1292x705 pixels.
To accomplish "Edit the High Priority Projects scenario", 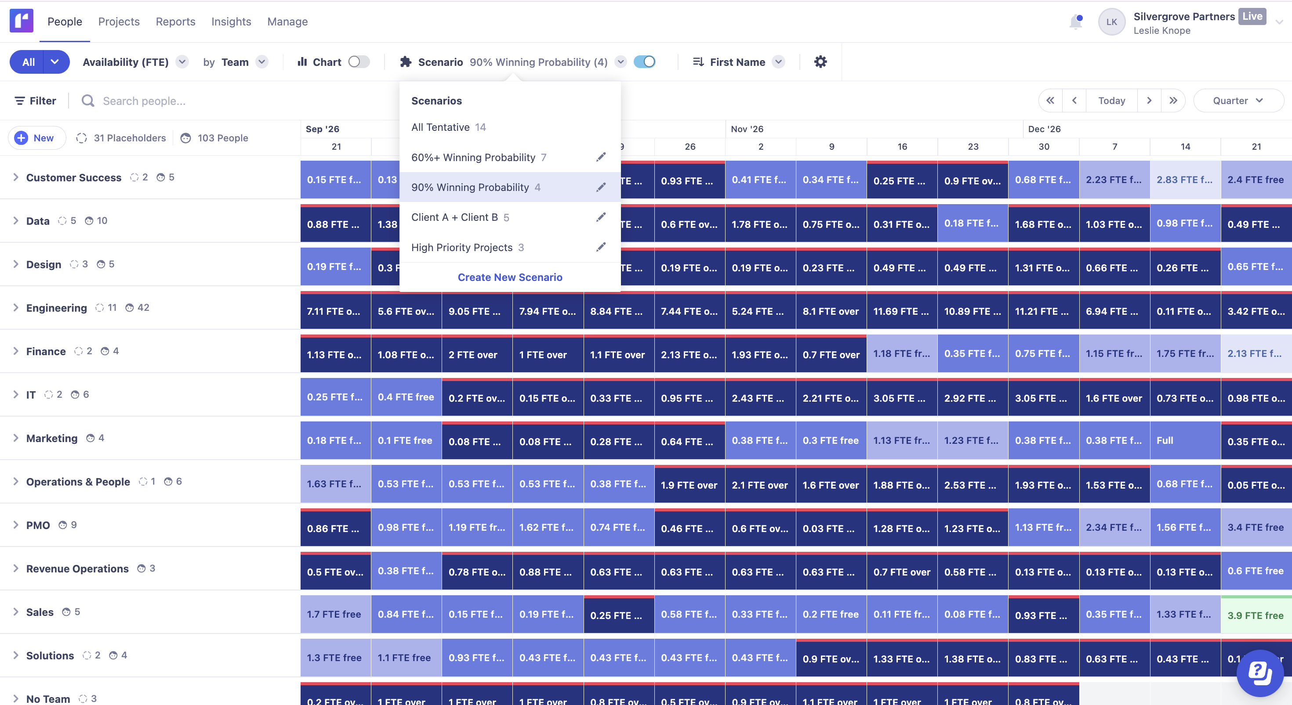I will [600, 247].
